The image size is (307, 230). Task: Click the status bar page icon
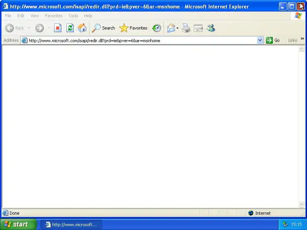click(5, 213)
